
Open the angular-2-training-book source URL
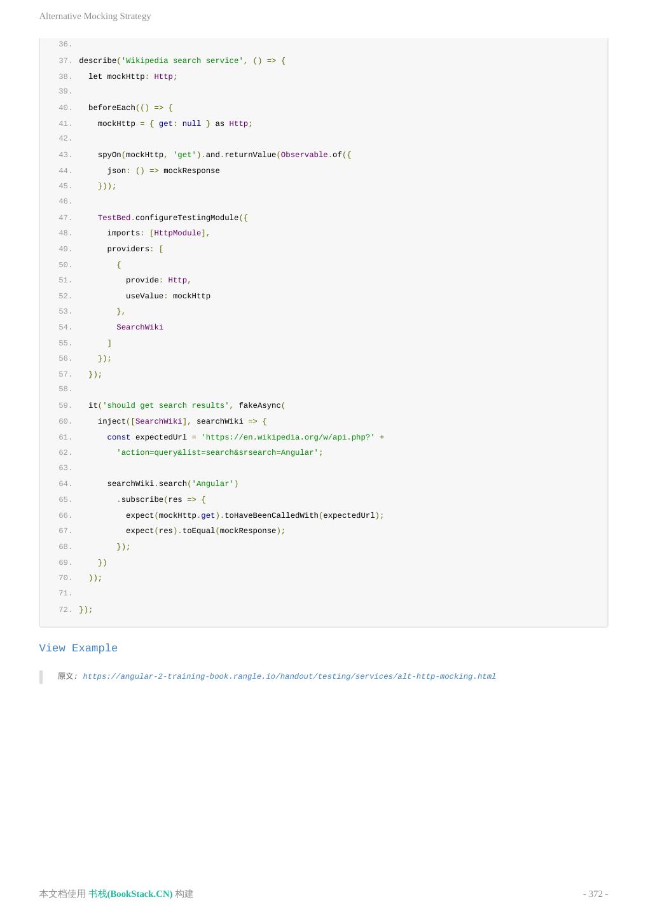coord(289,676)
